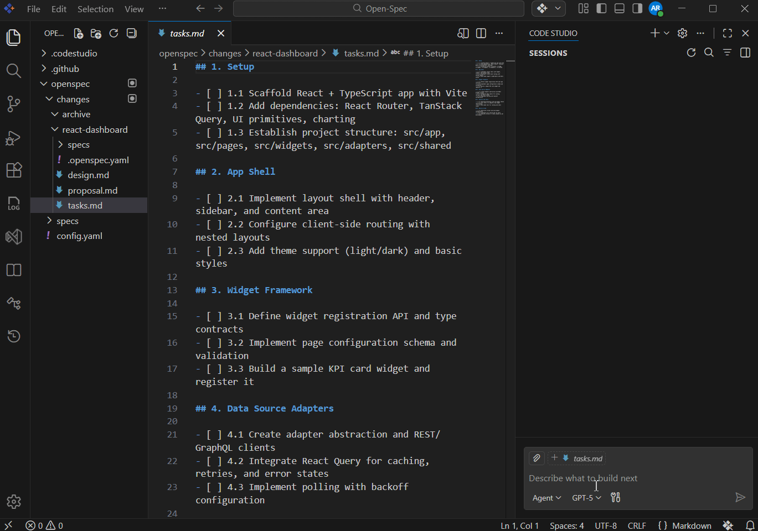Toggle secondary side bar visibility
The width and height of the screenshot is (758, 531).
(x=637, y=8)
